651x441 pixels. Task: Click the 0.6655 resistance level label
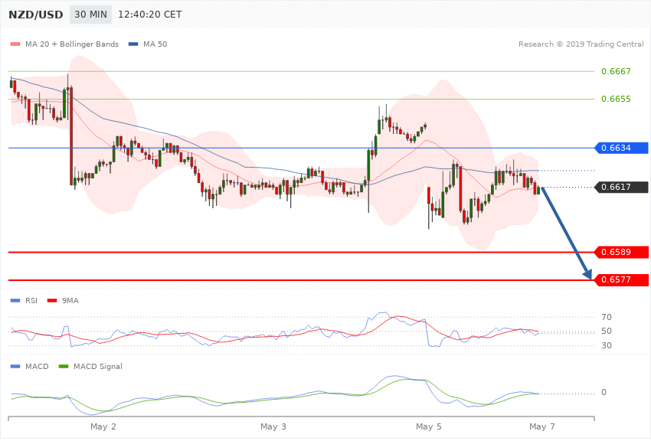[616, 99]
